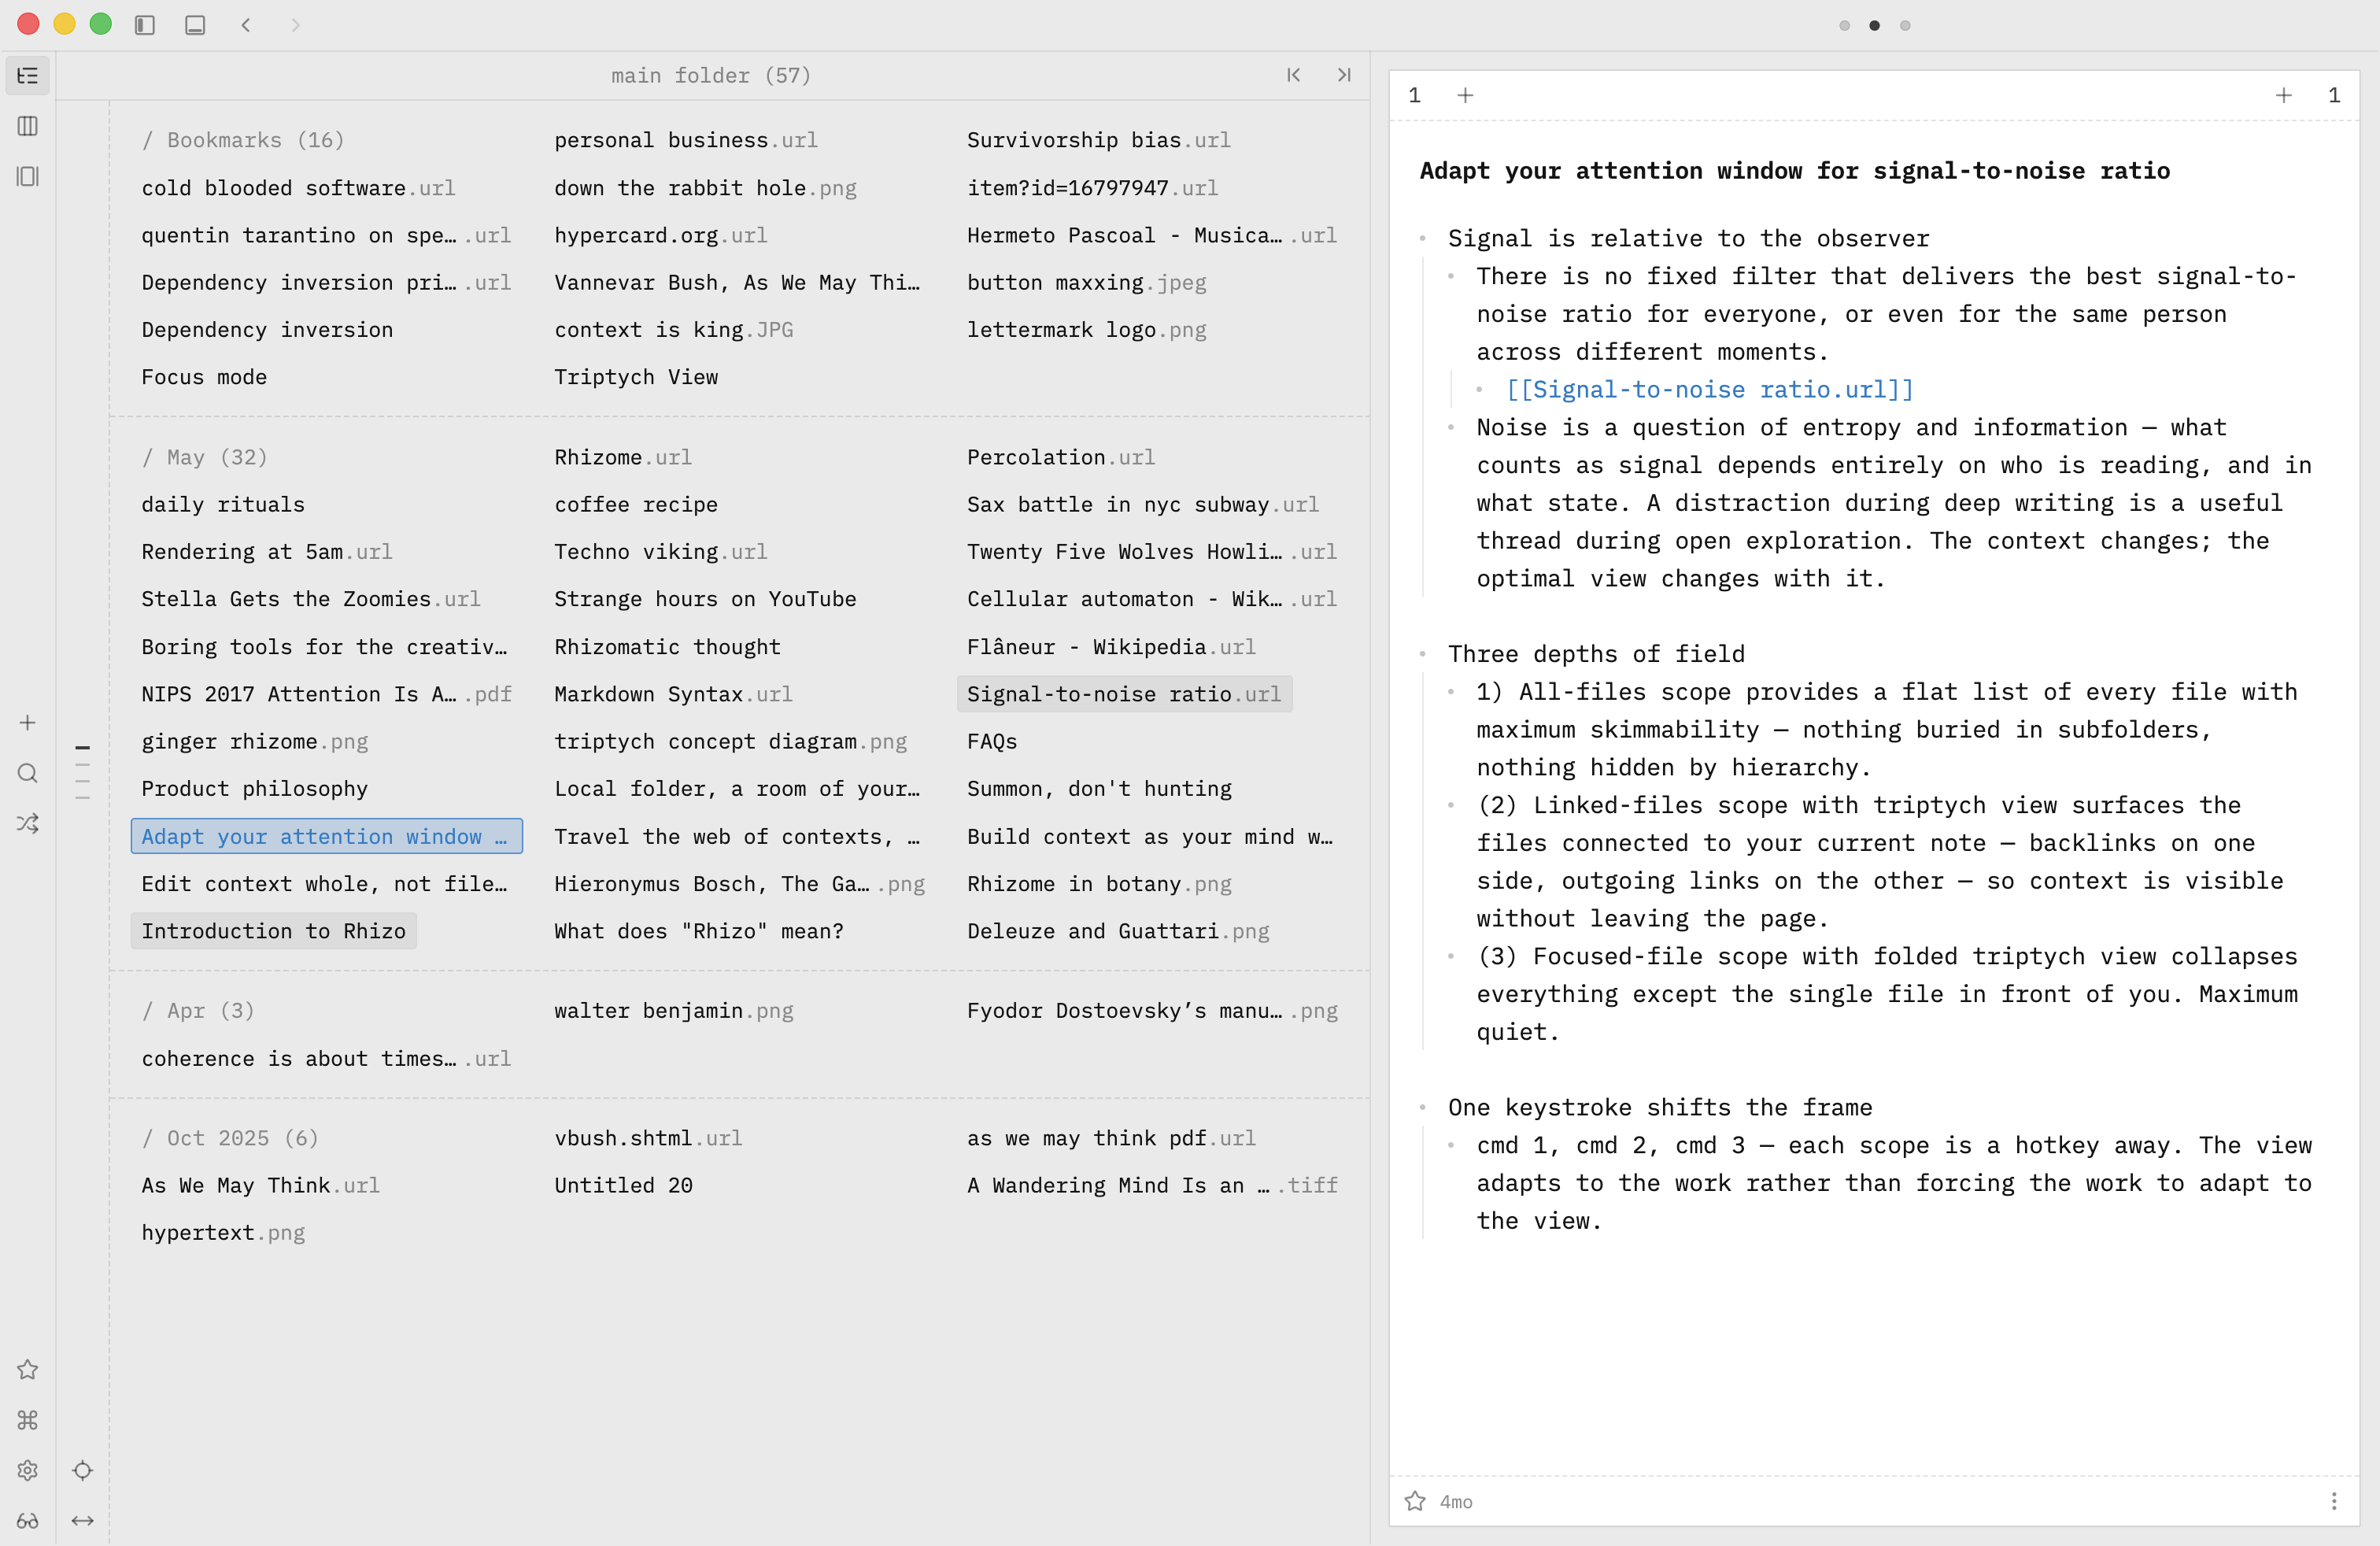Toggle the bottom panel icon in title bar
Viewport: 2380px width, 1546px height.
195,25
